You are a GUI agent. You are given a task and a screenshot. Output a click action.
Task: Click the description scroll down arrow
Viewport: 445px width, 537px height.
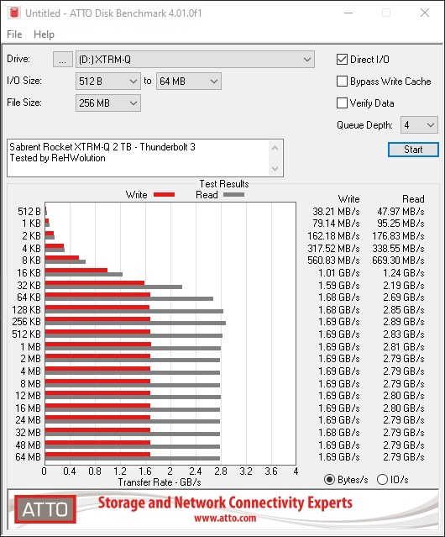click(275, 169)
